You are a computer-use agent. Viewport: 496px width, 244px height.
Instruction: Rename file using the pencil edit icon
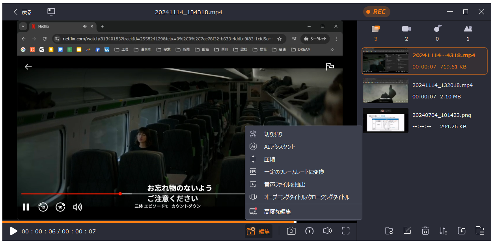[x=407, y=231]
